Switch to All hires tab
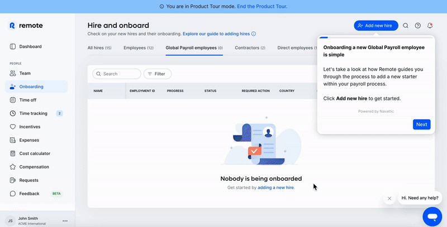This screenshot has width=447, height=227. click(x=99, y=48)
